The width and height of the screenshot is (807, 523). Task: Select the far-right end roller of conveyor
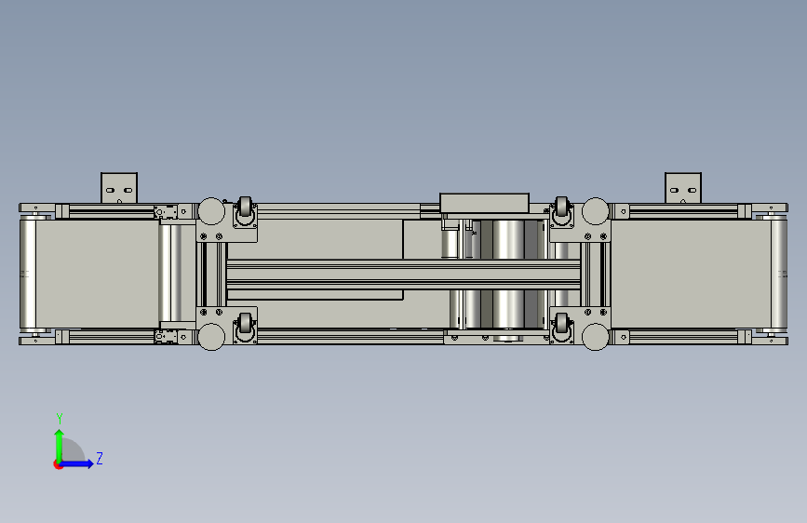779,274
